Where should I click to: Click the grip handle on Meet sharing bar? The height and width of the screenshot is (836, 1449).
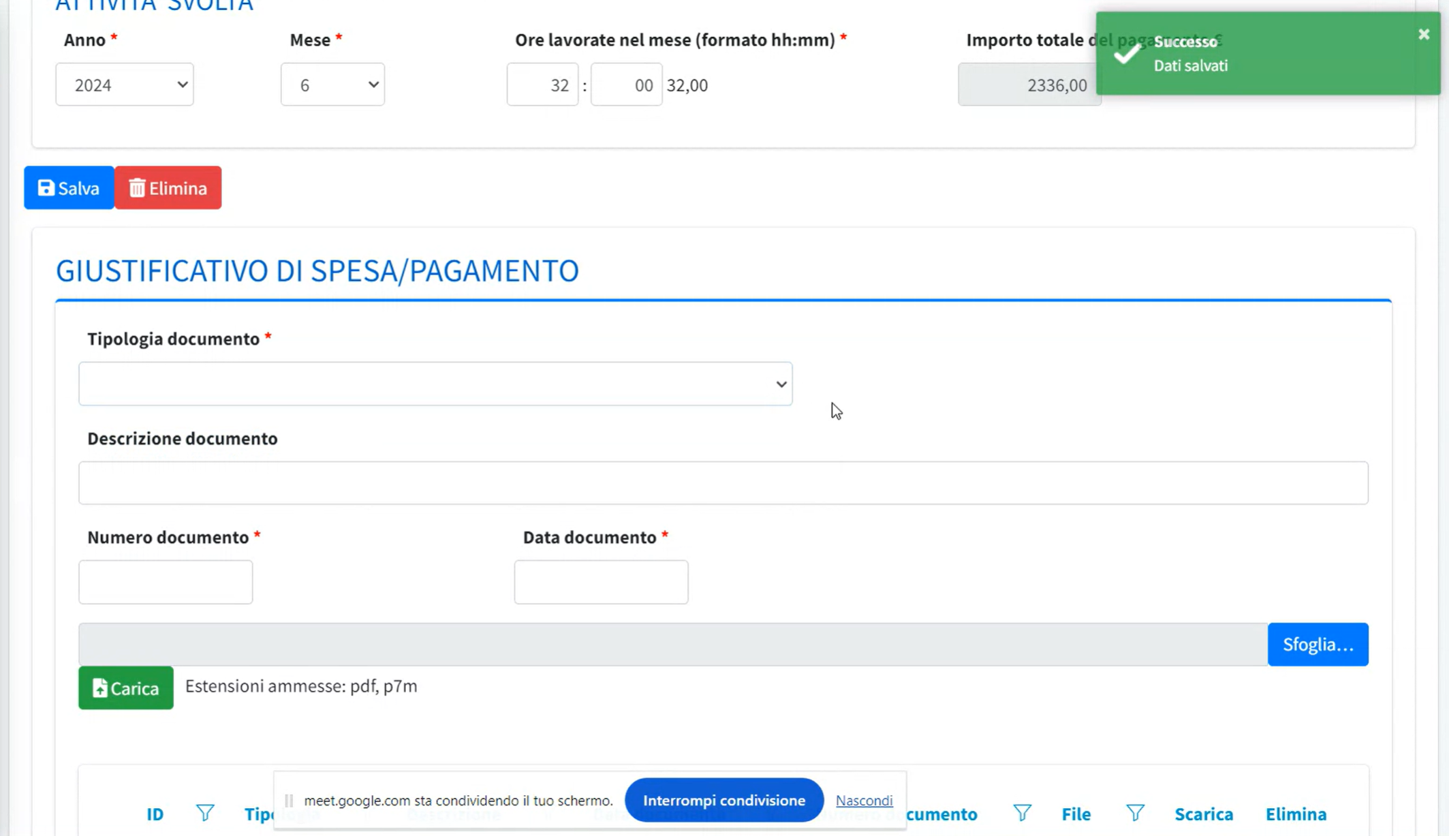pos(289,801)
